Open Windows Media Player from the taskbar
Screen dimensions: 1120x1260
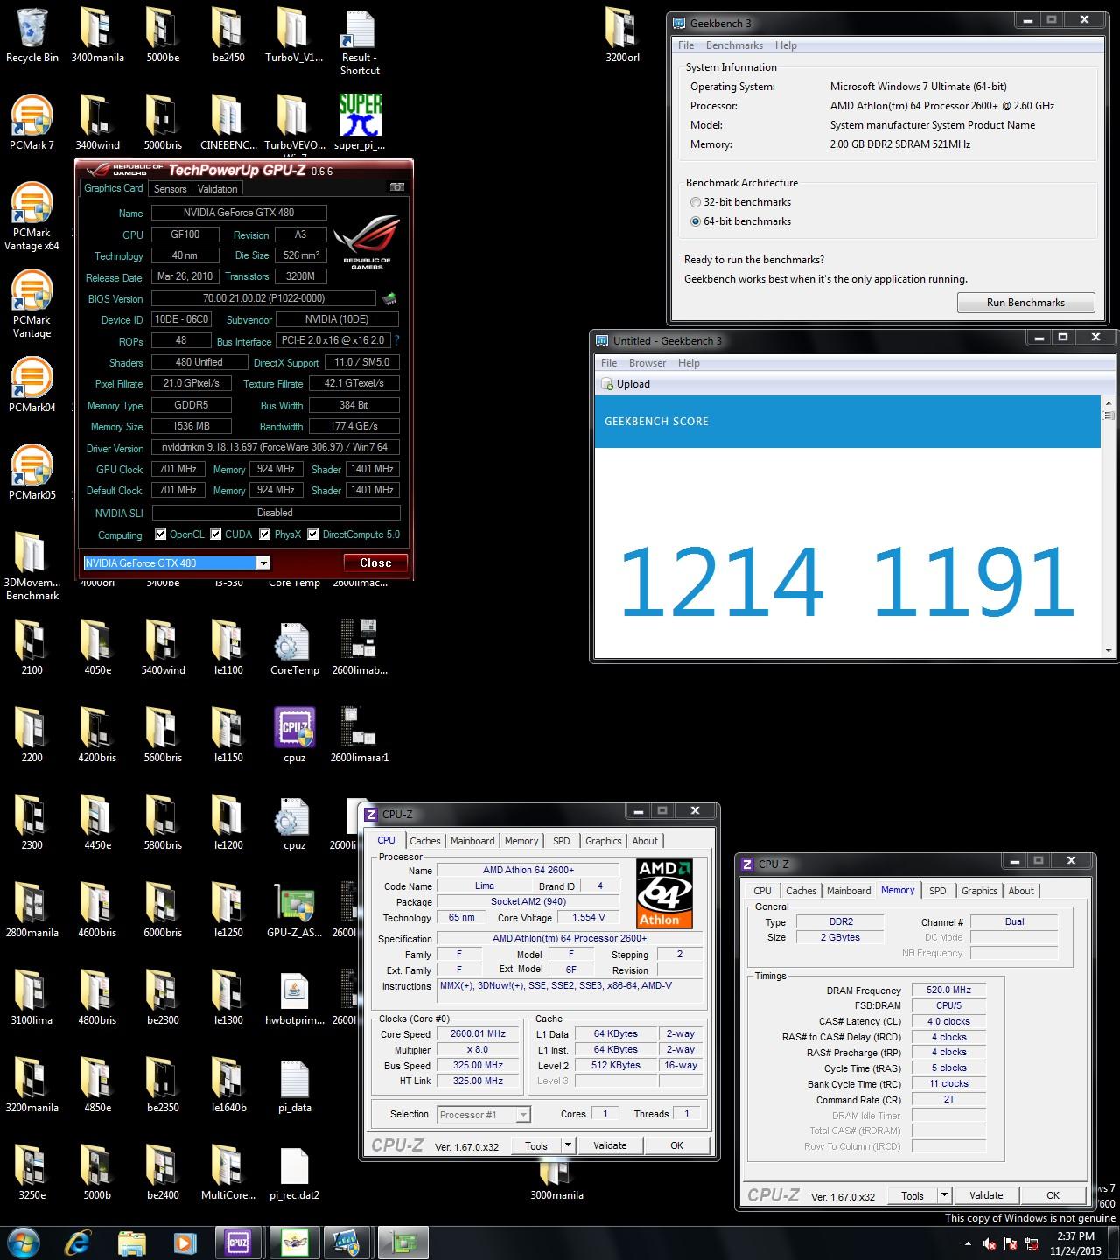(184, 1242)
